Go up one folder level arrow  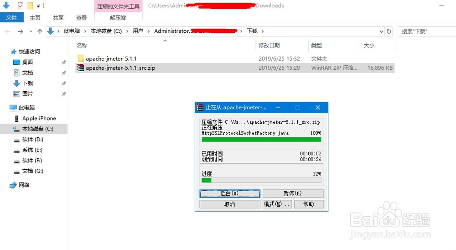tap(40, 31)
